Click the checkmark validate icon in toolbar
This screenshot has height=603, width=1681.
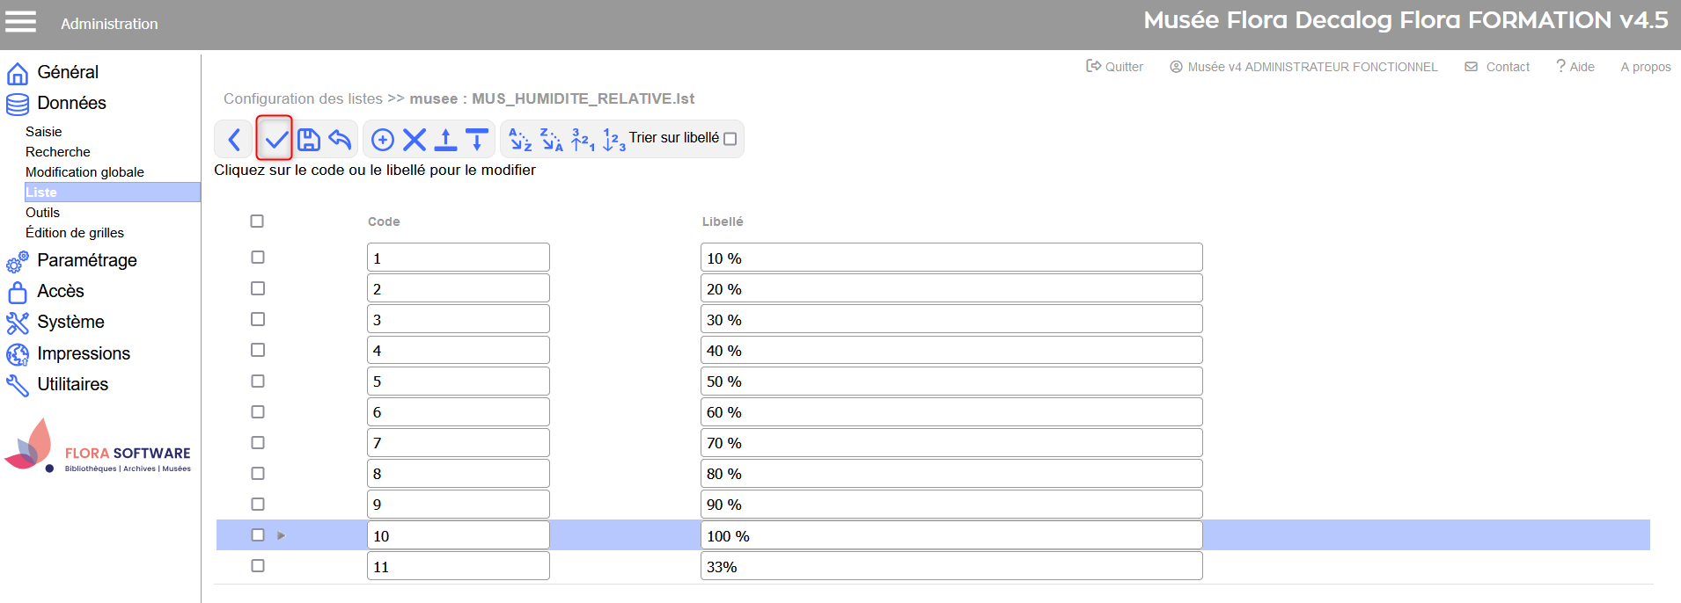click(275, 139)
